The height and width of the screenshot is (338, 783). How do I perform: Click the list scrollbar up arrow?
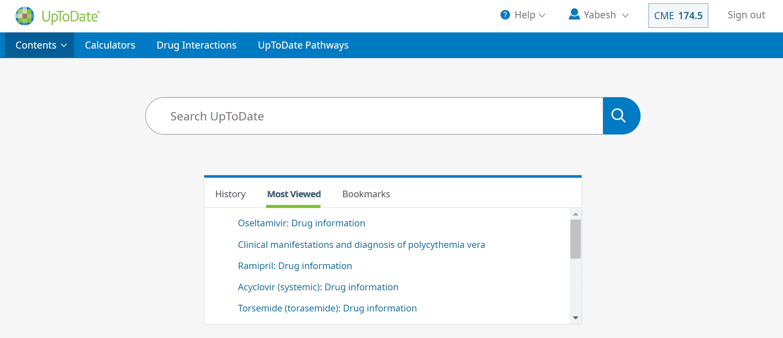(575, 214)
